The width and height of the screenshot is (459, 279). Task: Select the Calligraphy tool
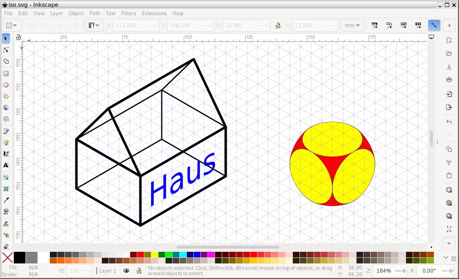6,154
